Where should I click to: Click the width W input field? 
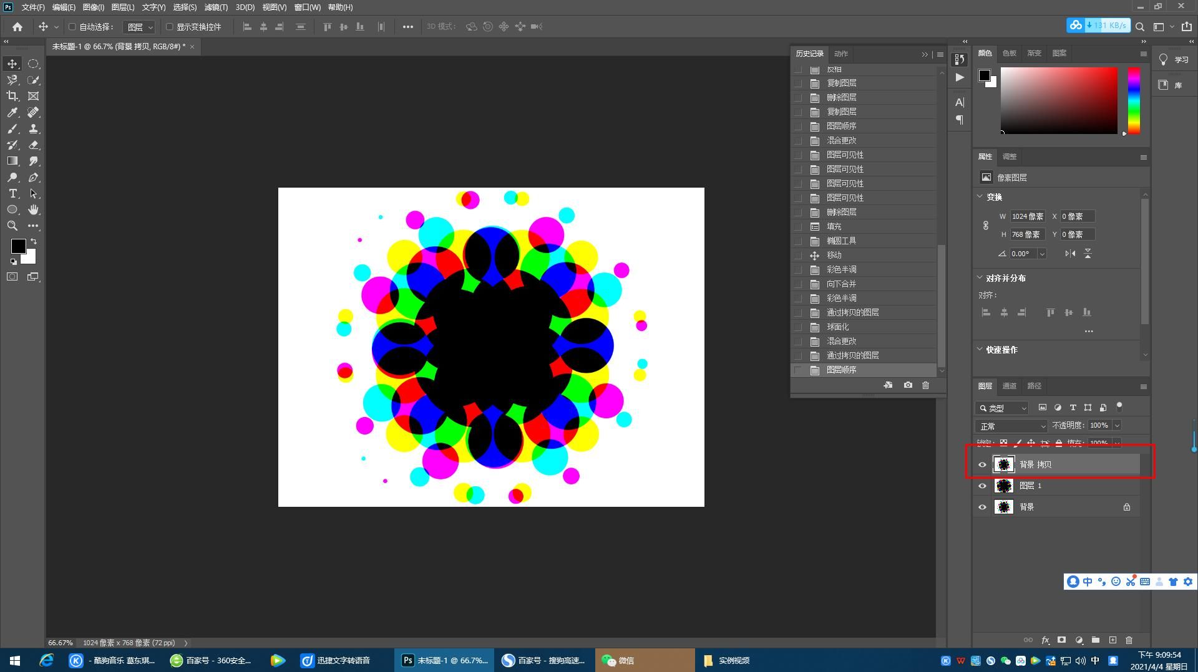coord(1027,216)
